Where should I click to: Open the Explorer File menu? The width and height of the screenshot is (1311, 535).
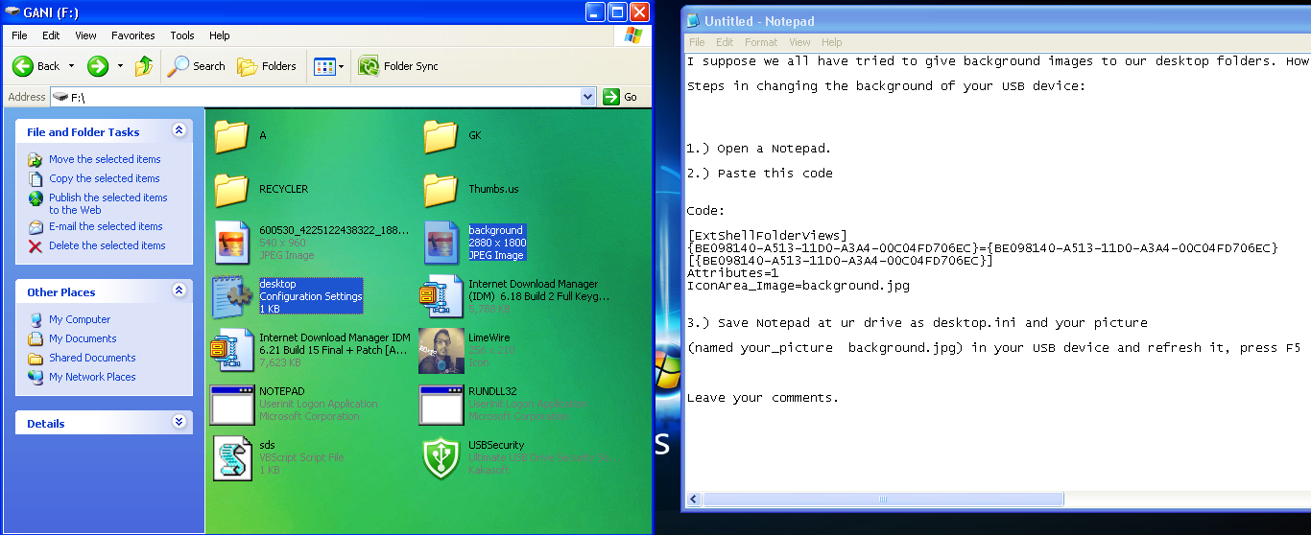point(19,35)
